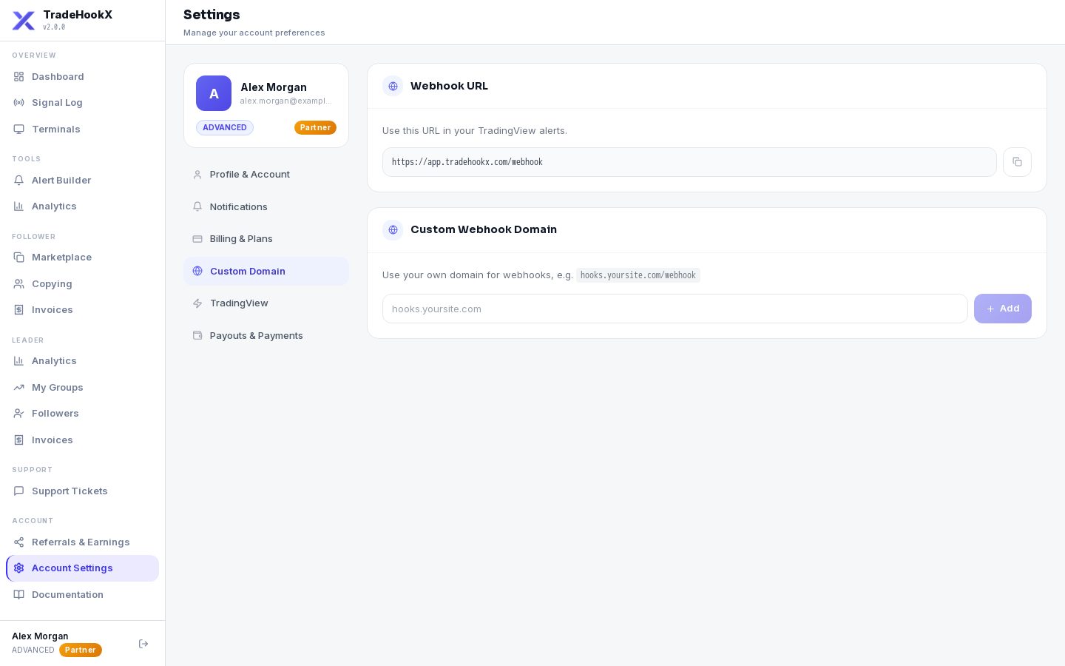Image resolution: width=1065 pixels, height=666 pixels.
Task: Go to Terminals in the sidebar
Action: coord(82,129)
